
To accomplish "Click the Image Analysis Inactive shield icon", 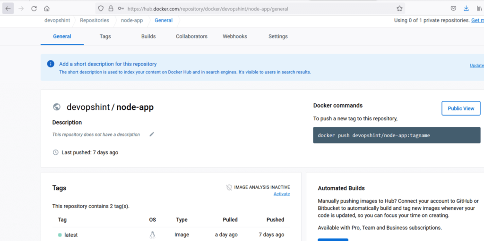I will tap(229, 187).
